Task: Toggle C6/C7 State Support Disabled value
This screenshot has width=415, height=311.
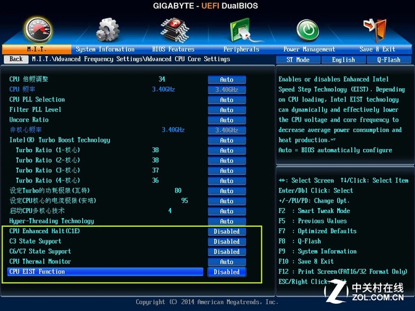Action: click(227, 251)
